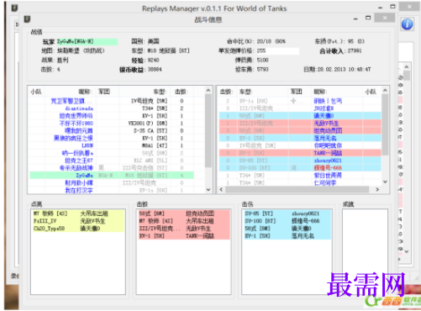Select the PzIII_IV row in 点亮 list
Viewport: 421px width, 311px height.
point(78,221)
